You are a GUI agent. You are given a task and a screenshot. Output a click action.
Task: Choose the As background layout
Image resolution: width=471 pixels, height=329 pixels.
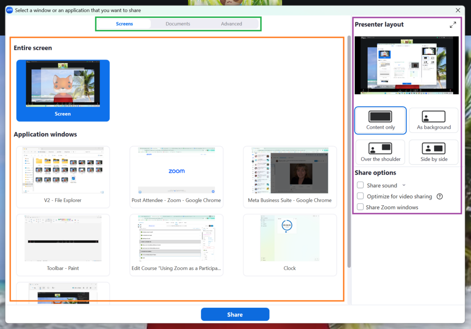(x=434, y=120)
